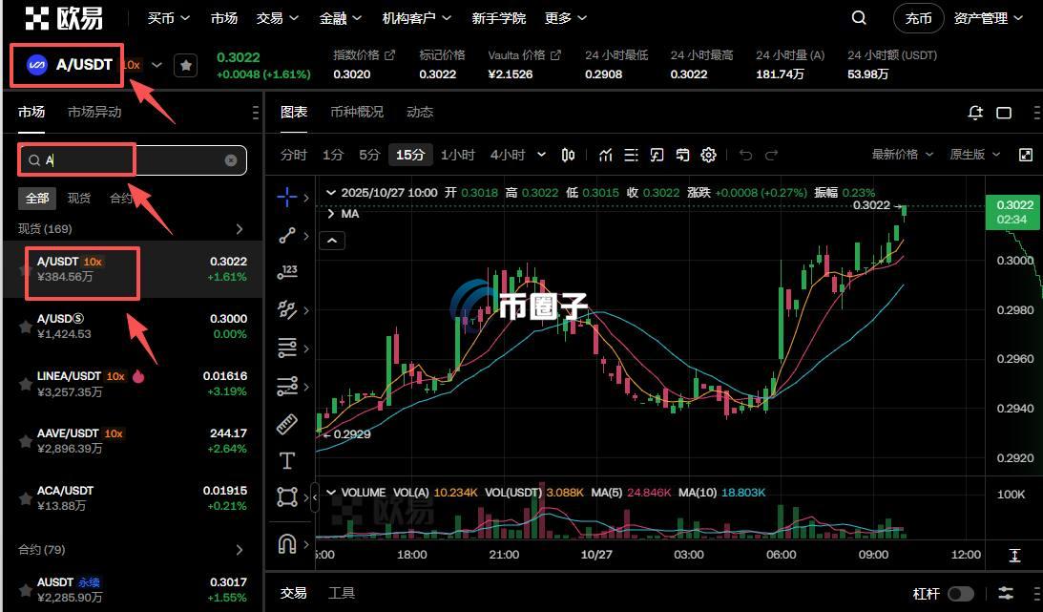This screenshot has width=1043, height=612.
Task: Select the 1小时 timeframe
Action: [458, 155]
